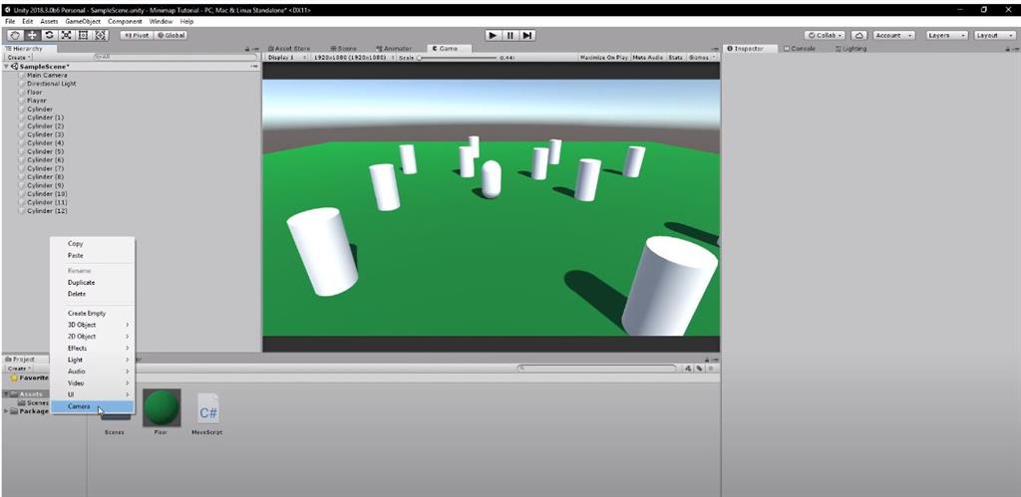Open the Gizmos dropdown

pyautogui.click(x=701, y=57)
